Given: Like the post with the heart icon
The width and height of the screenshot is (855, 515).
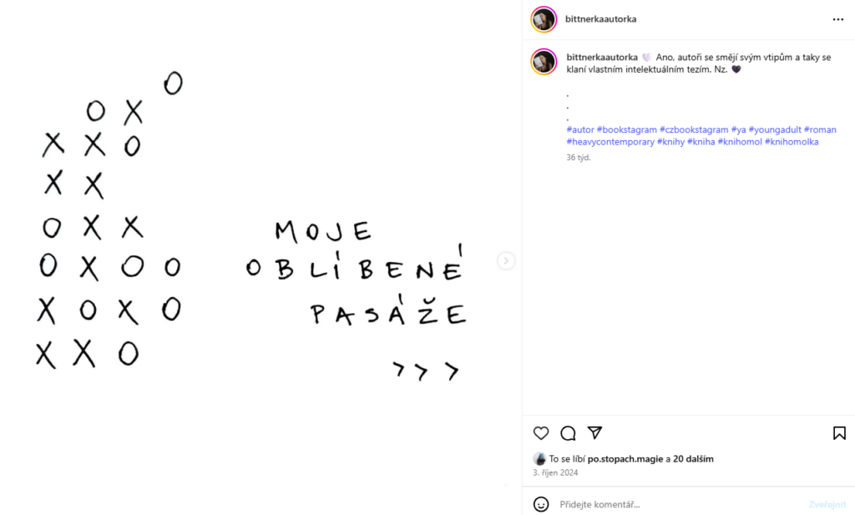Looking at the screenshot, I should (x=541, y=433).
